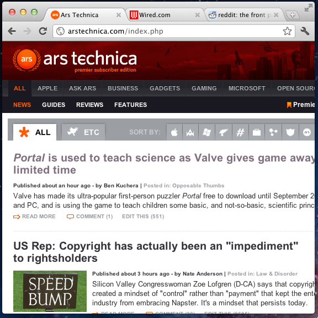318x318 pixels.
Task: Open the BUSINESS section
Action: point(123,88)
